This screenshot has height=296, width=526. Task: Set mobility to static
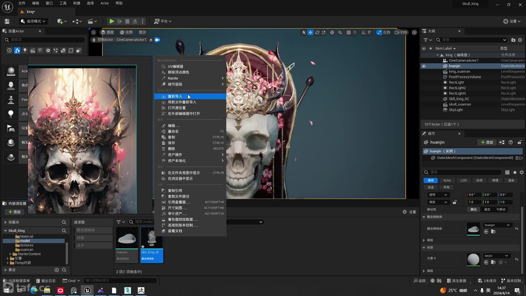(x=474, y=209)
